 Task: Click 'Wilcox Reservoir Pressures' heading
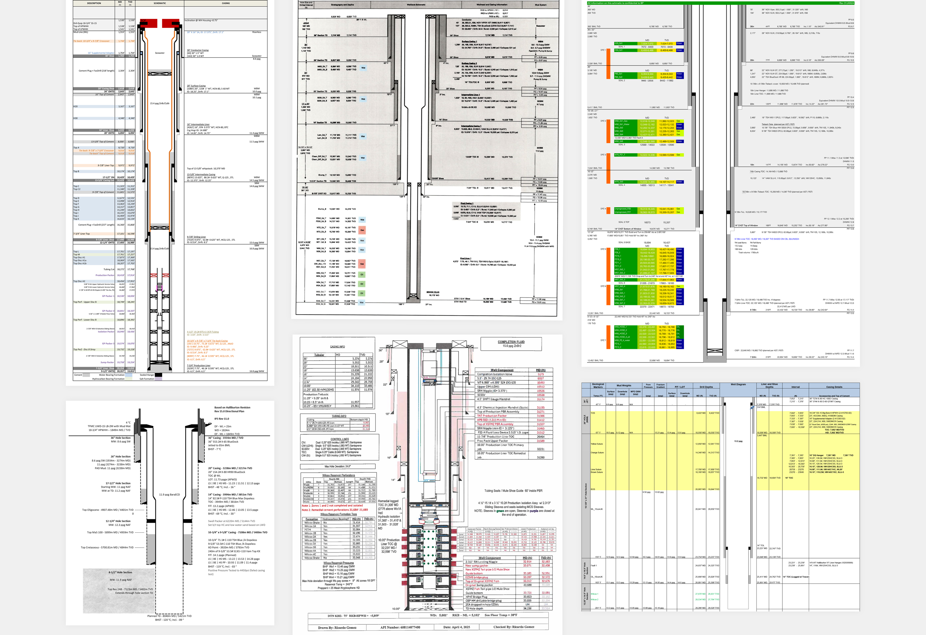pos(339,563)
